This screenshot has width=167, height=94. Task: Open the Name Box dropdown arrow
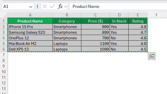click(31, 7)
